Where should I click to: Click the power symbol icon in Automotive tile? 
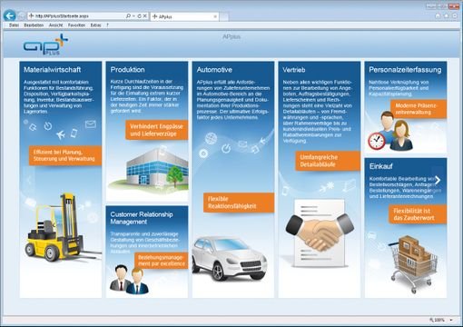226,148
